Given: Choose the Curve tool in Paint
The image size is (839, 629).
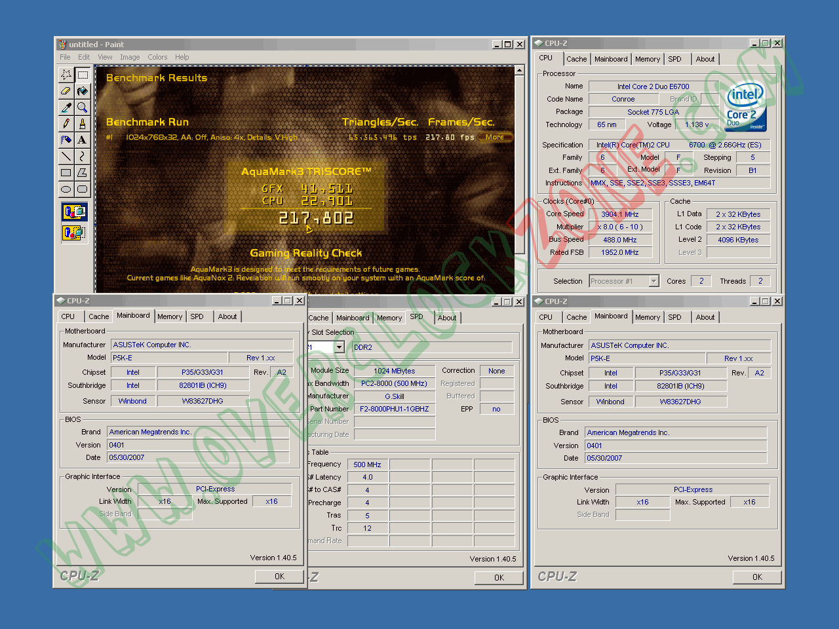Looking at the screenshot, I should point(82,156).
